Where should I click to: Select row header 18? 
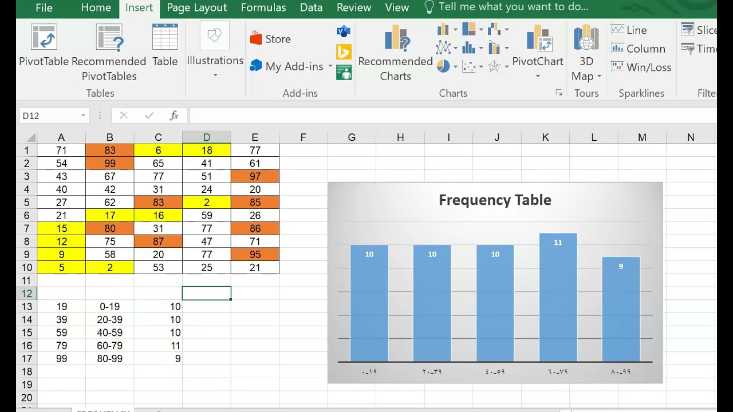pos(26,372)
